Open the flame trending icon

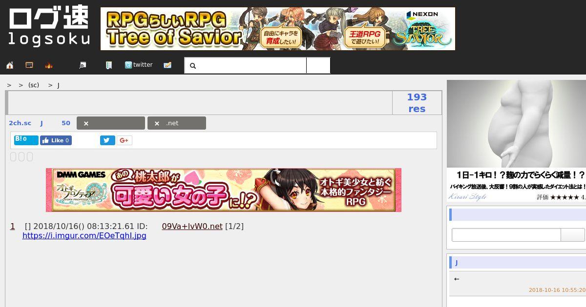coord(49,65)
